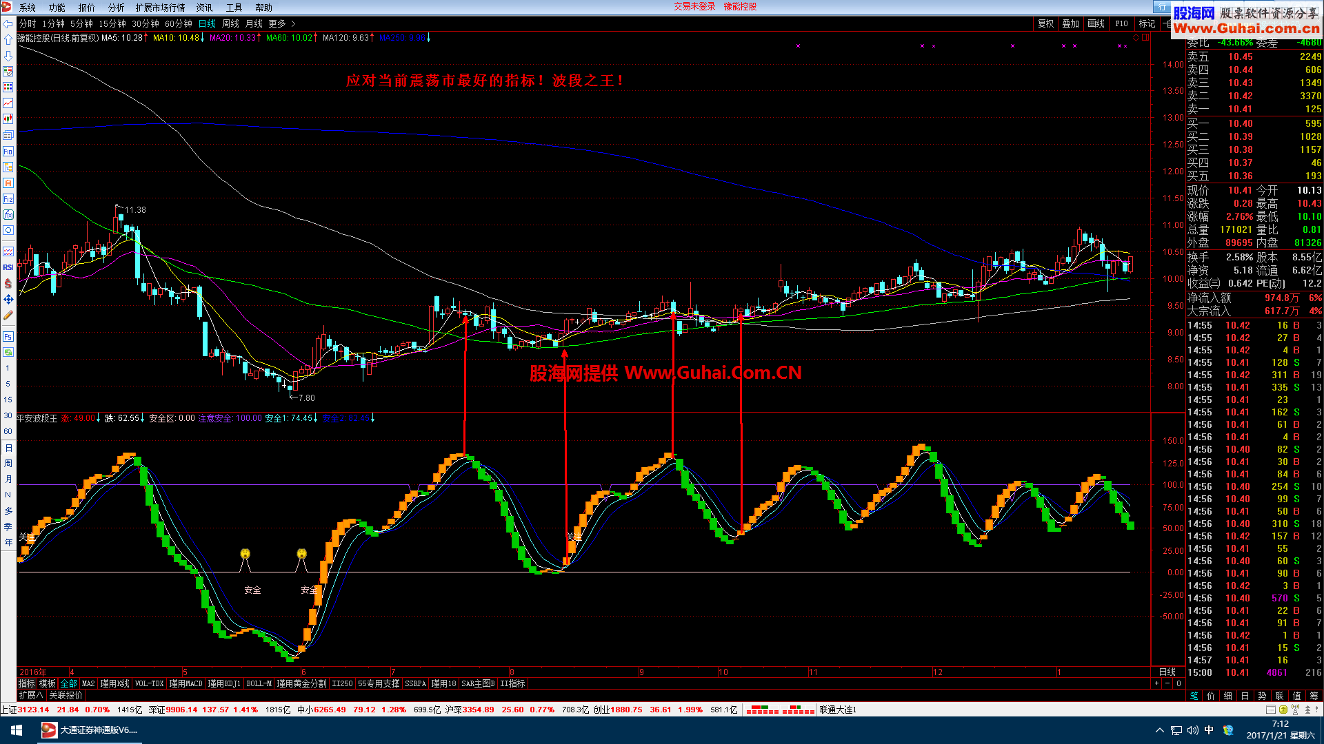Toggle the 年 year period button in sidebar

(x=8, y=543)
